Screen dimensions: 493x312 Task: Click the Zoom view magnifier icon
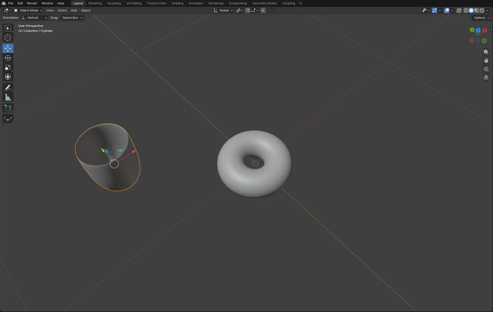point(486,52)
